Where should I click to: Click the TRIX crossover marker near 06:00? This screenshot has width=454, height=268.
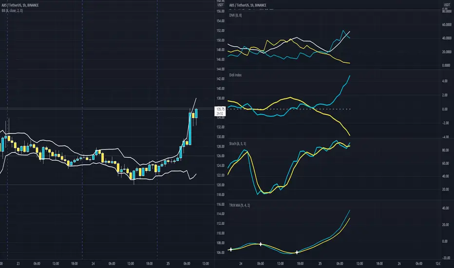[x=261, y=244]
